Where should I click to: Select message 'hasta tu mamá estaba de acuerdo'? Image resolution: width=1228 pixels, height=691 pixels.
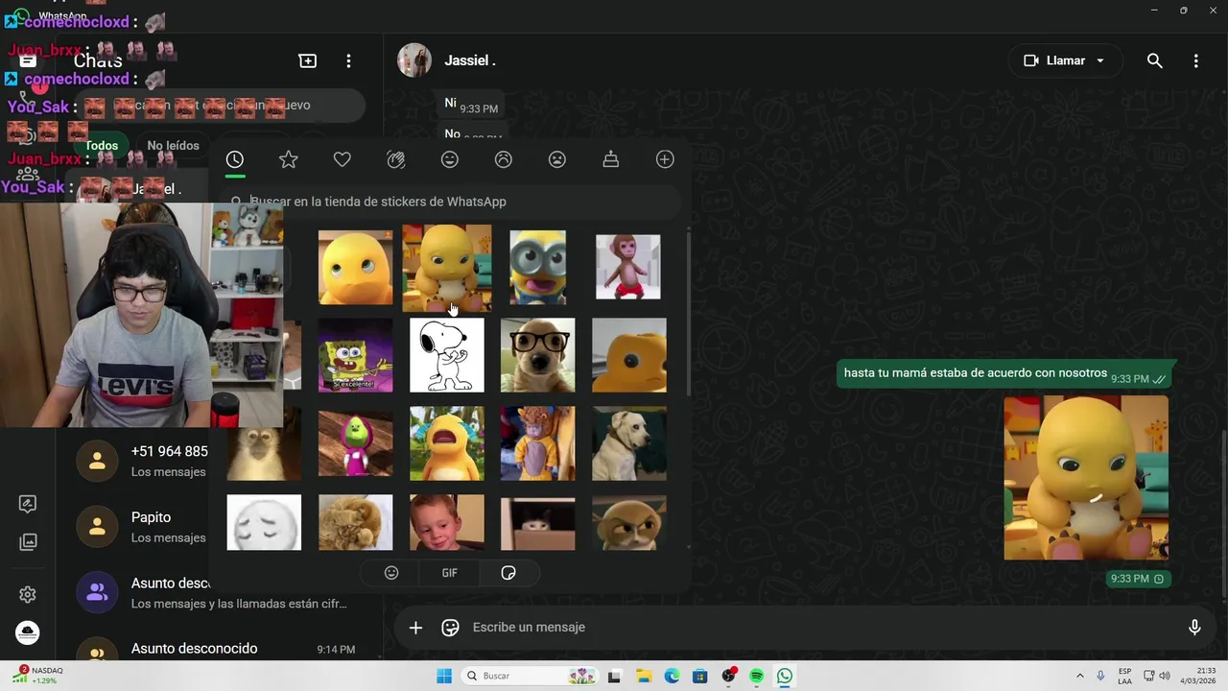coord(1004,373)
